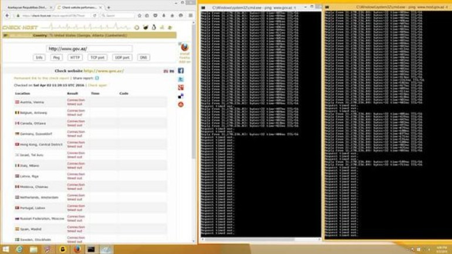Select the Belgium, Antwerp location row
The width and height of the screenshot is (452, 254).
[90, 112]
